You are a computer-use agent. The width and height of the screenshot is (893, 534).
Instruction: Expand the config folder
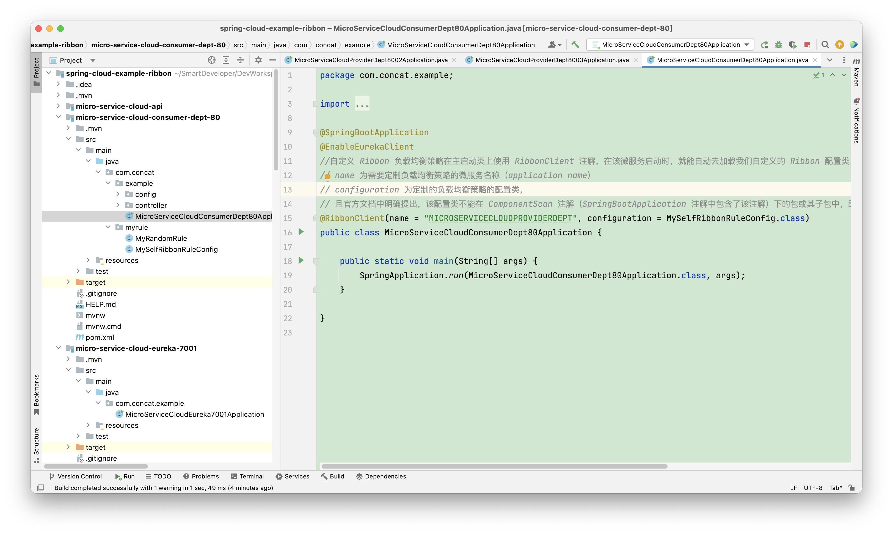coord(118,194)
